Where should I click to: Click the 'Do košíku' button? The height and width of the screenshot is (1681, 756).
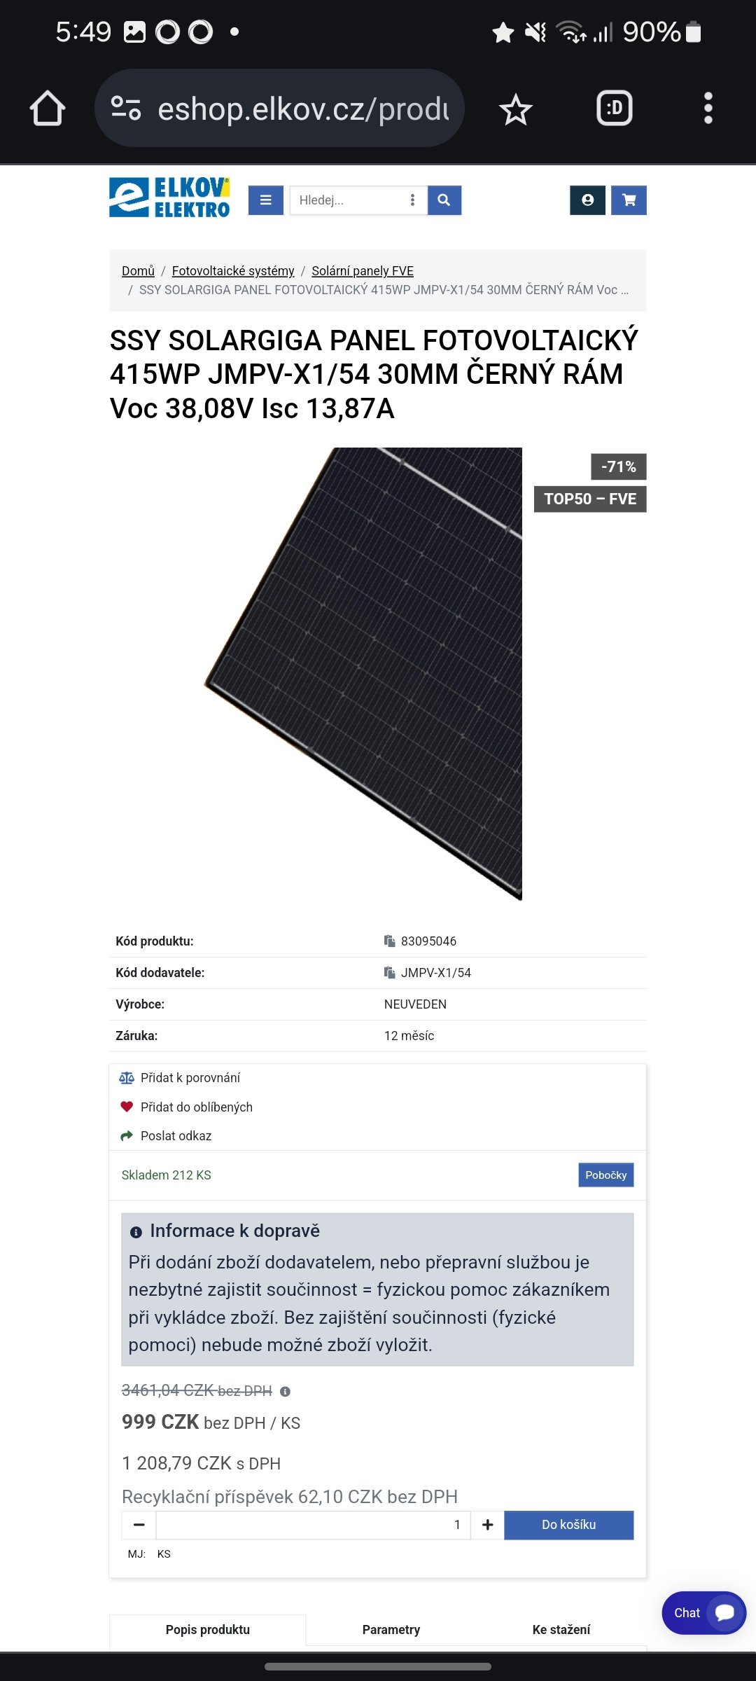[568, 1525]
